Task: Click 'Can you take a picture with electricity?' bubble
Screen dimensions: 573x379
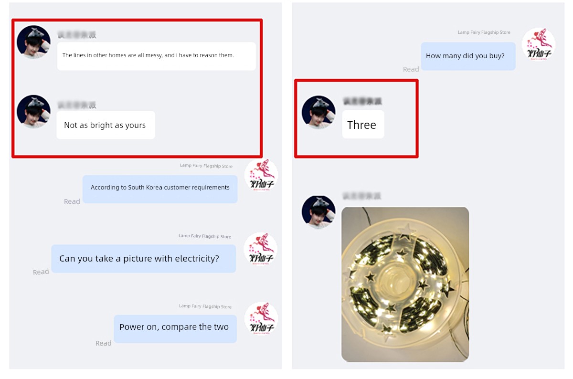Action: 143,259
